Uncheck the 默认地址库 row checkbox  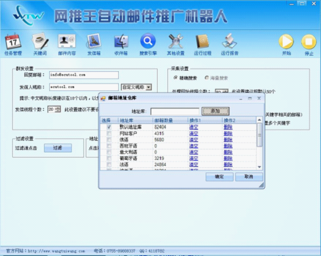coord(109,127)
